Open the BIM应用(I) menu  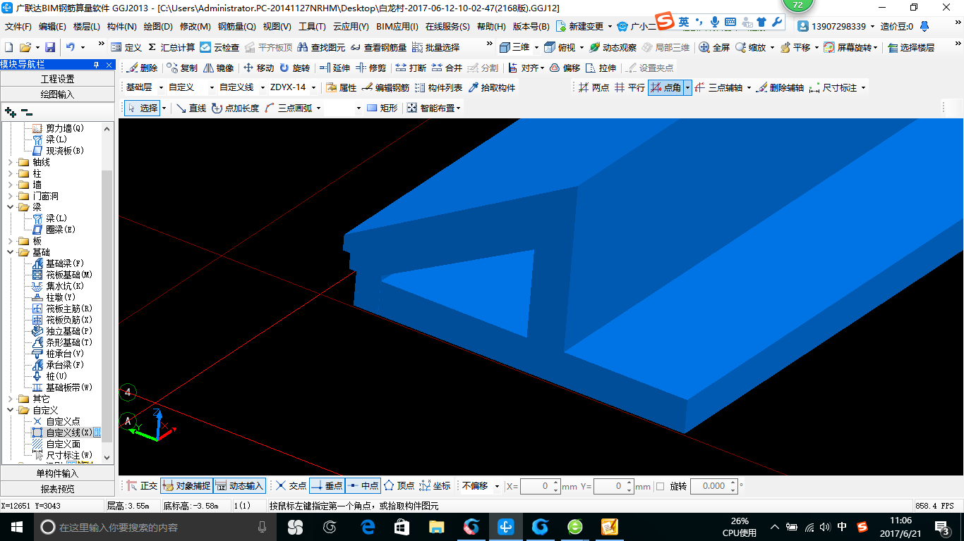(x=397, y=27)
